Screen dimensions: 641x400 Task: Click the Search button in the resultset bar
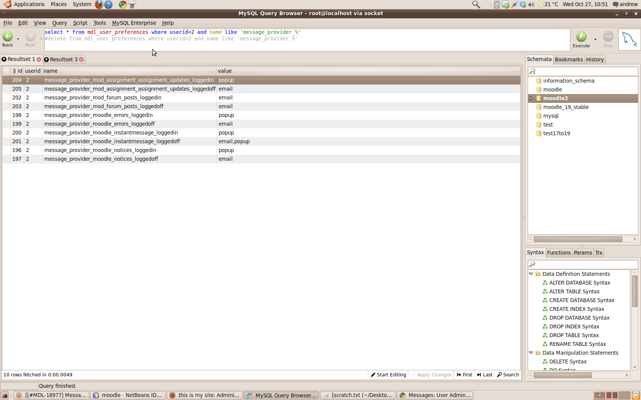click(x=508, y=375)
